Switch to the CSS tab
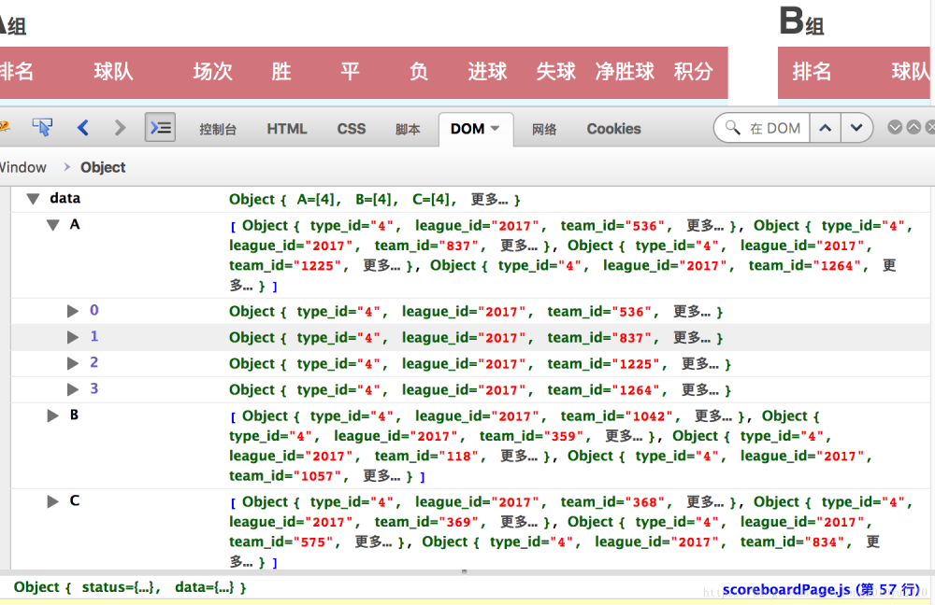 tap(352, 129)
